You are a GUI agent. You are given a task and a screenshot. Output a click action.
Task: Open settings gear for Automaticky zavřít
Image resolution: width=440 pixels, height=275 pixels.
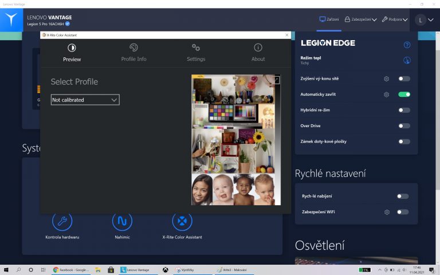[387, 95]
